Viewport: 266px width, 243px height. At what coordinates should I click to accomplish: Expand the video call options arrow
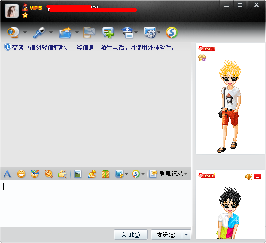(25, 32)
